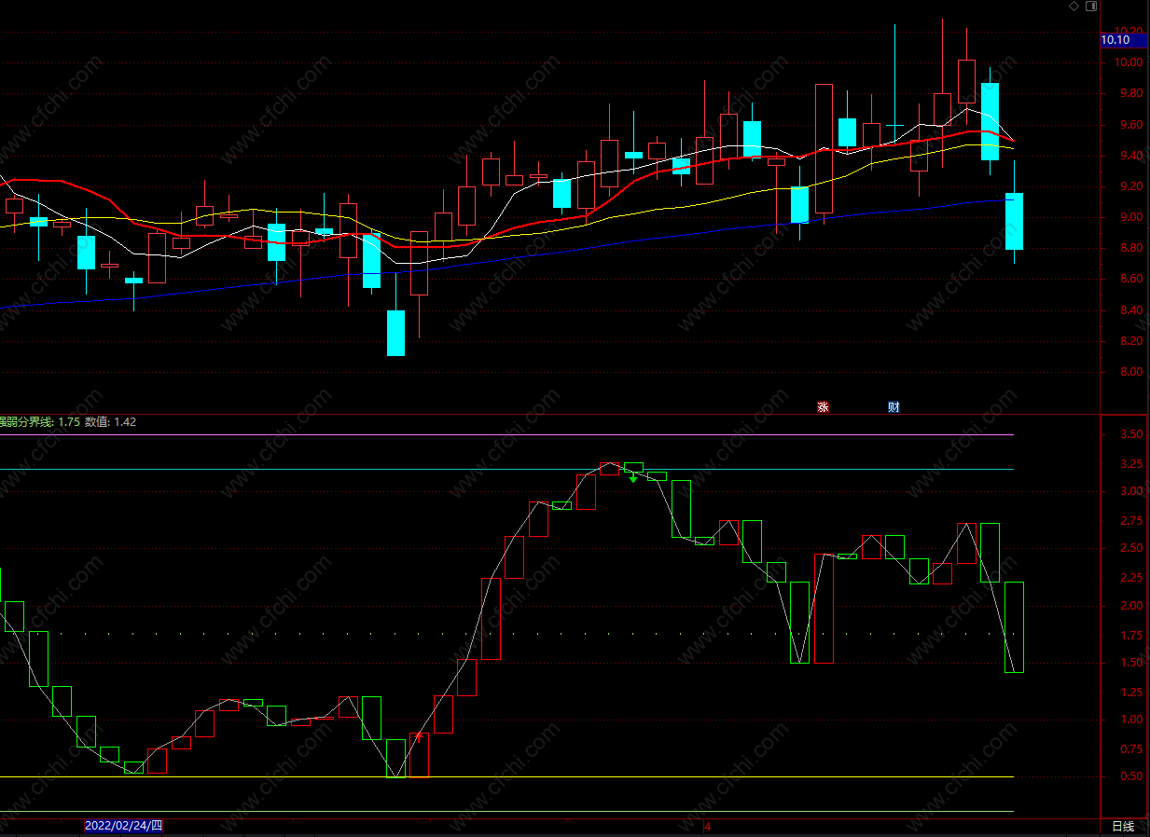
Task: Click the 数值: 1.42 indicator value
Action: pos(110,422)
